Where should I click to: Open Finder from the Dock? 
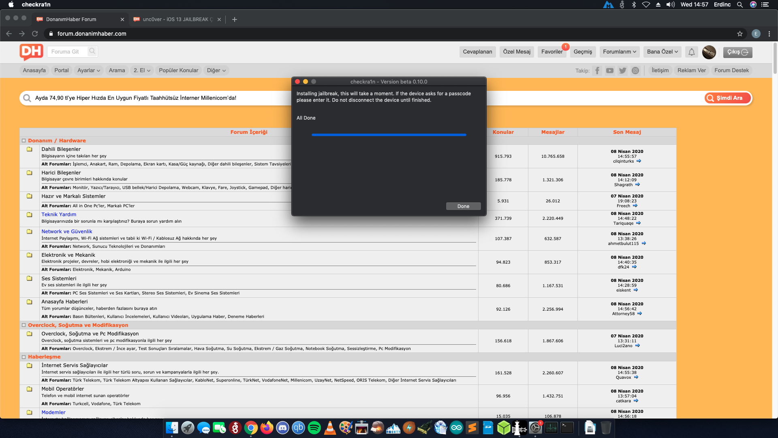[172, 427]
